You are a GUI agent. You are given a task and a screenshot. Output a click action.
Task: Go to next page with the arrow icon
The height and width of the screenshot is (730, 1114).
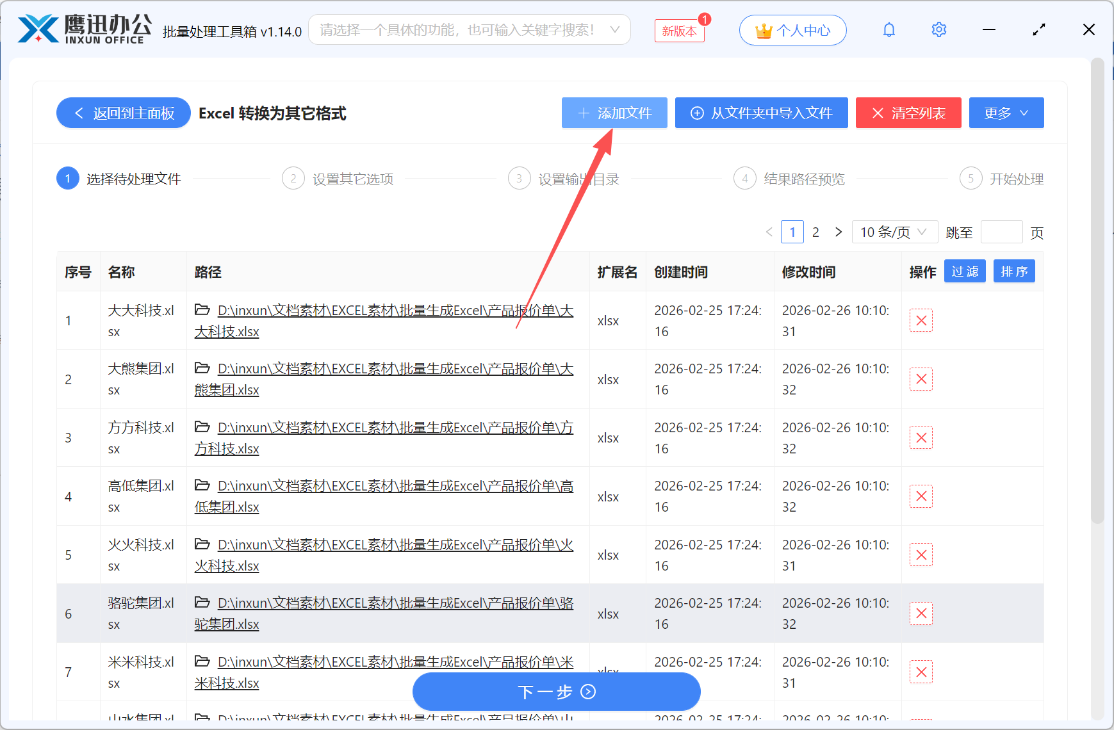839,232
